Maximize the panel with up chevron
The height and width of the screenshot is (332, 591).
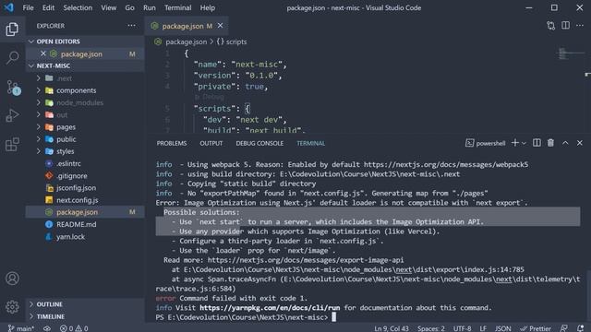565,143
